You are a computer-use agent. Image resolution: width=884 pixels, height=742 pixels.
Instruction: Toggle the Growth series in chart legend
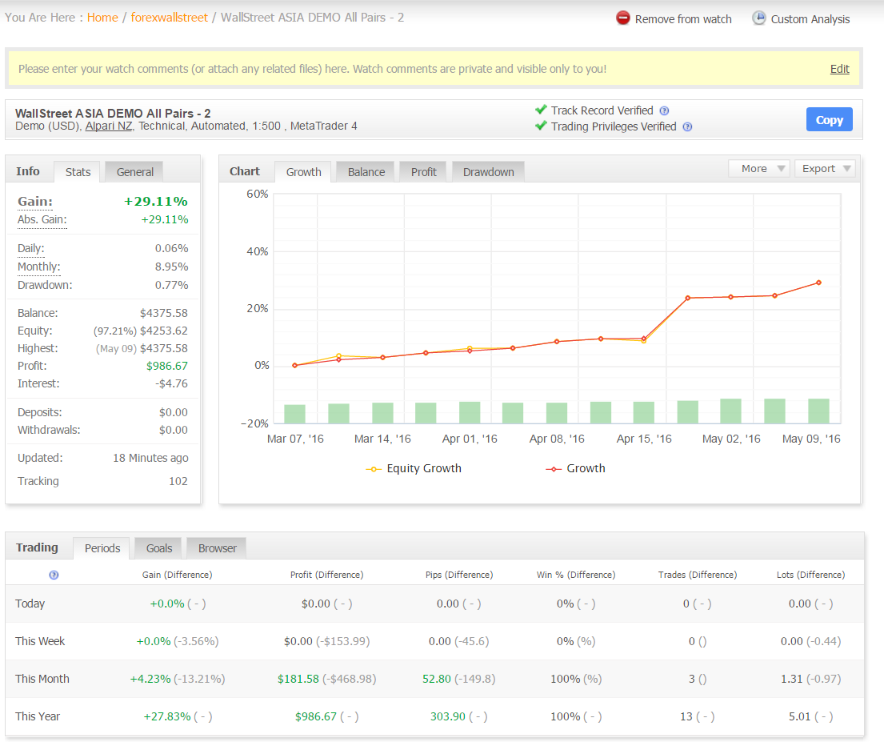pyautogui.click(x=575, y=468)
